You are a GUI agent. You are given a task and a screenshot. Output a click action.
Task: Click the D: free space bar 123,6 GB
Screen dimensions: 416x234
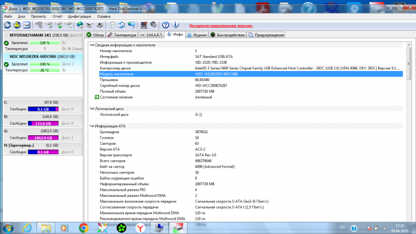tap(43, 123)
